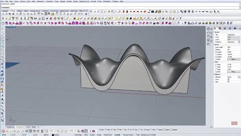Click the black sphere icon in surface toolbar

coord(131,19)
